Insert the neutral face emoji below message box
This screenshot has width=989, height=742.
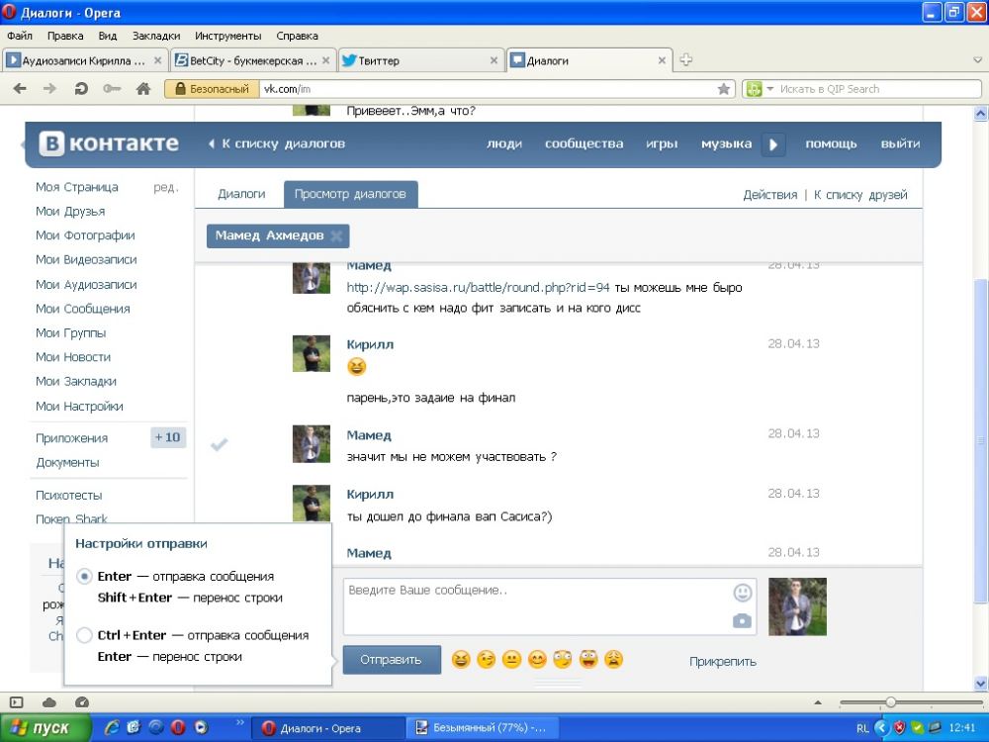(x=511, y=660)
